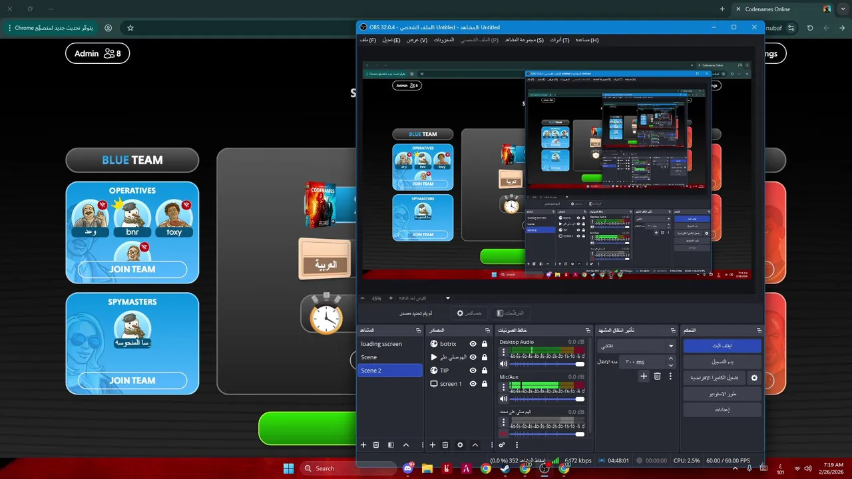Open File Explorer from the taskbar

coord(427,468)
